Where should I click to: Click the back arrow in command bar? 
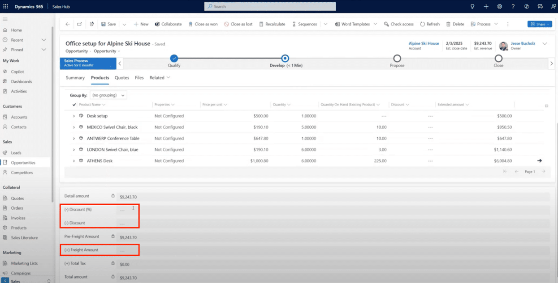(68, 24)
